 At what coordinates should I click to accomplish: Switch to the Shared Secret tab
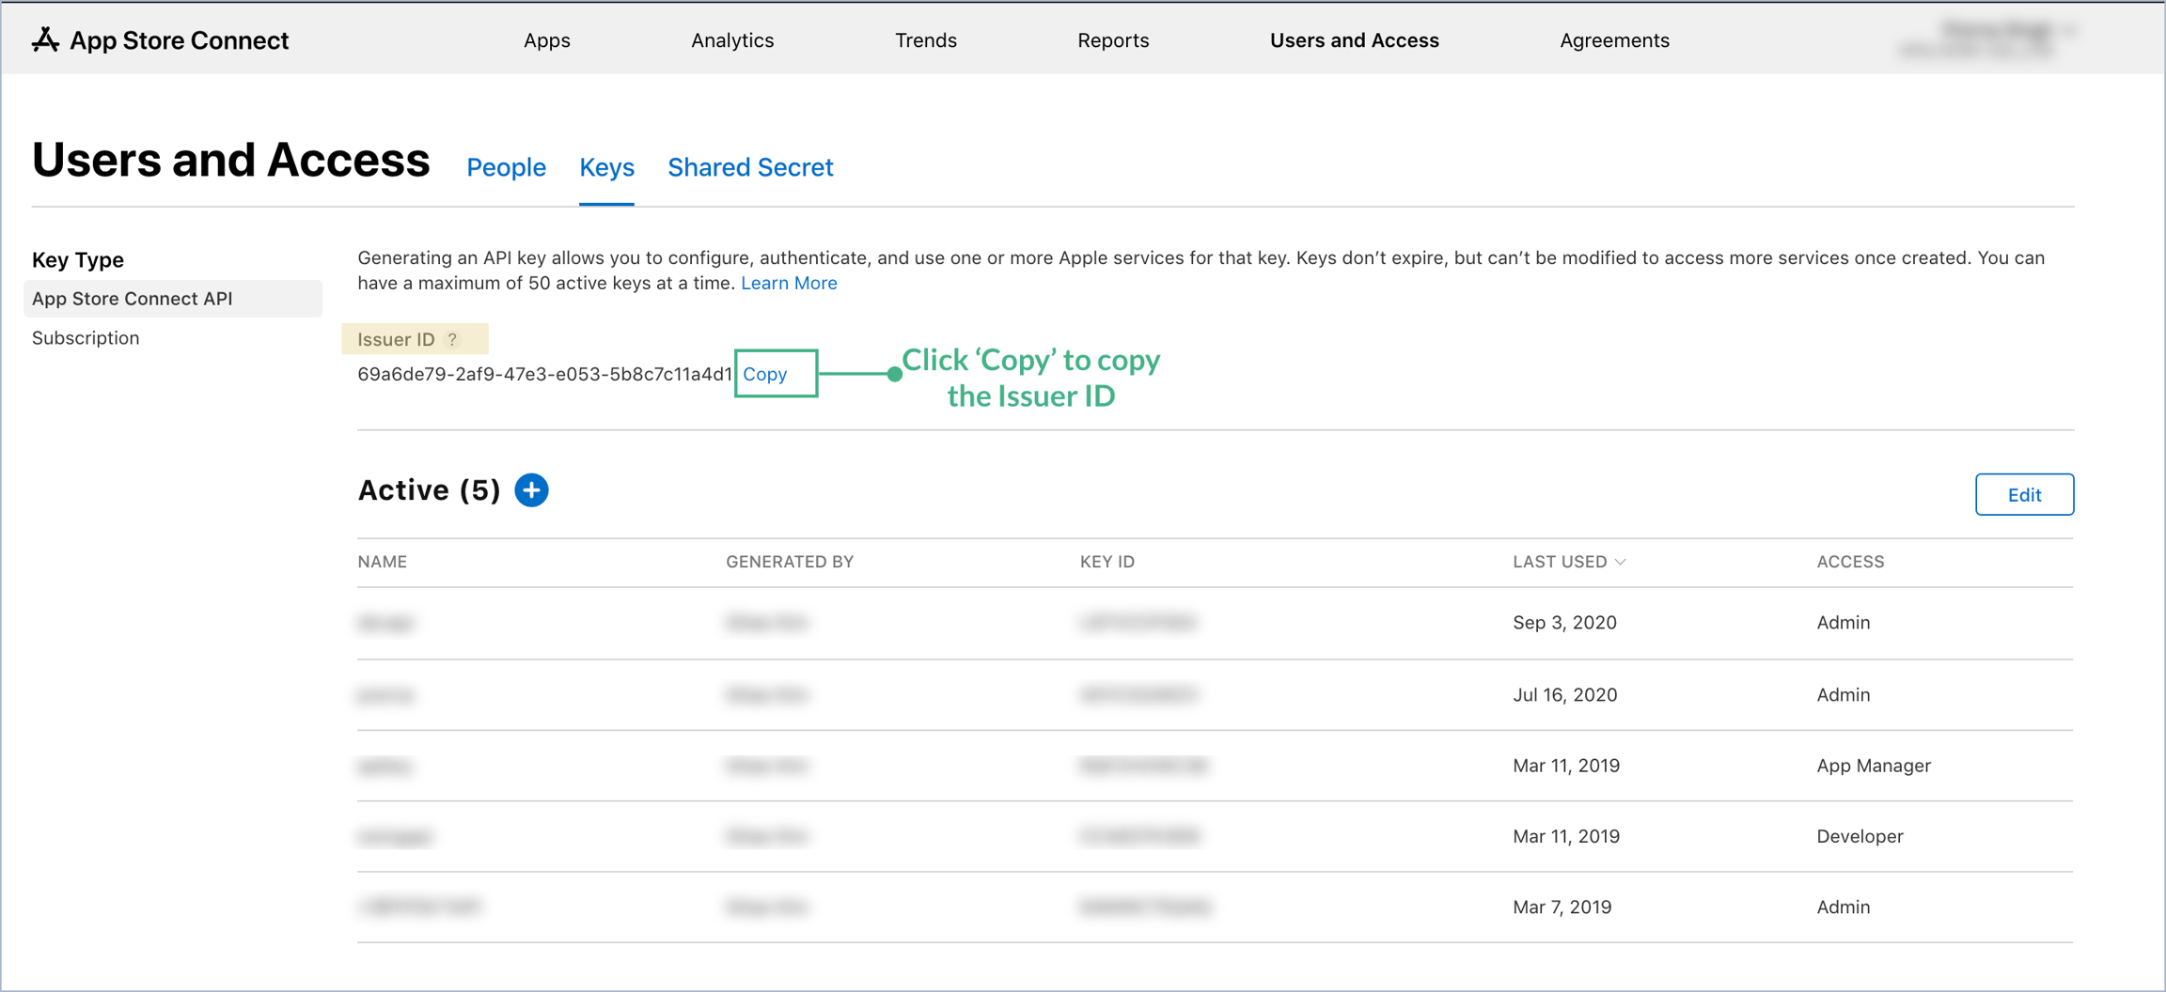tap(749, 167)
